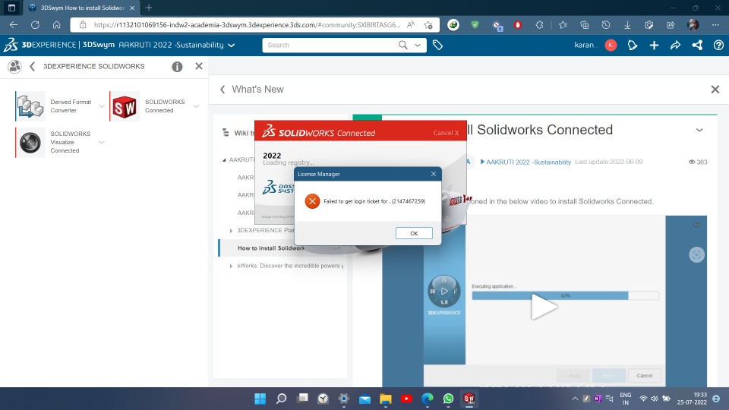Click the browser Refresh icon
This screenshot has height=410, width=729.
click(35, 25)
